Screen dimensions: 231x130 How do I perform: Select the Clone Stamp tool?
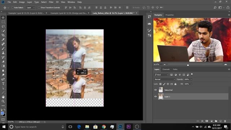(3, 53)
